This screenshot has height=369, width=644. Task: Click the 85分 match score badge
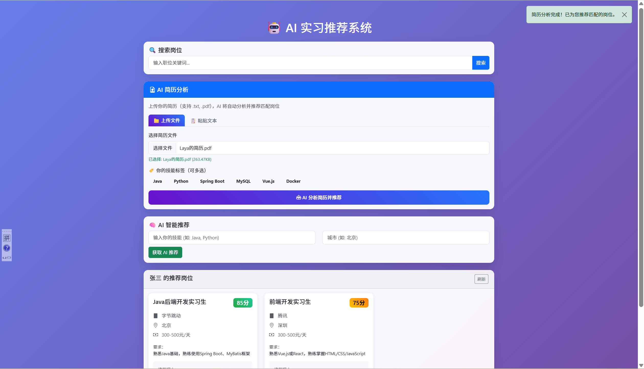(x=243, y=303)
